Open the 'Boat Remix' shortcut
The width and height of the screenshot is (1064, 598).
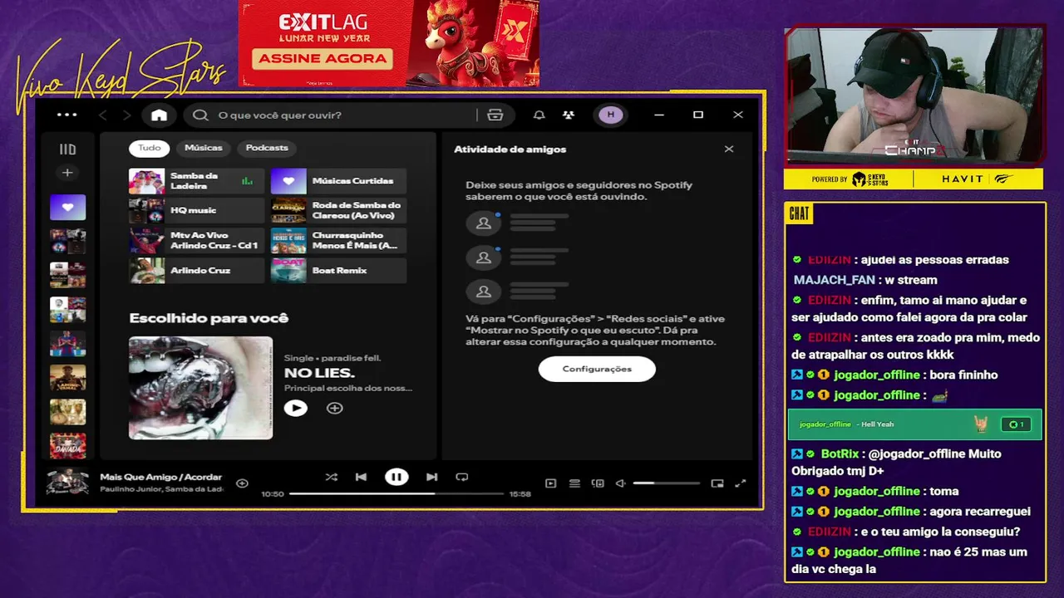click(x=338, y=271)
